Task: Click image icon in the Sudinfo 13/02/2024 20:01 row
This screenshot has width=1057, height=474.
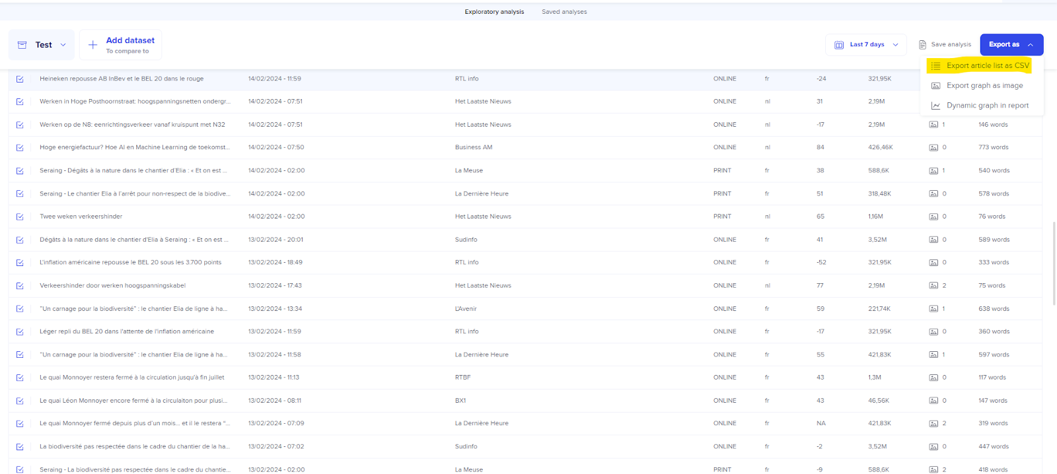Action: pos(933,240)
